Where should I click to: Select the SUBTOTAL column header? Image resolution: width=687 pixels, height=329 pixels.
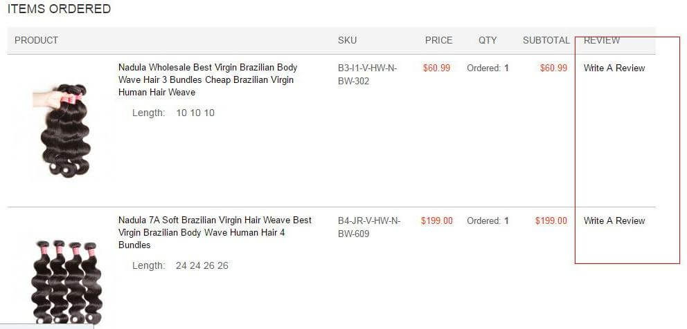(x=546, y=40)
